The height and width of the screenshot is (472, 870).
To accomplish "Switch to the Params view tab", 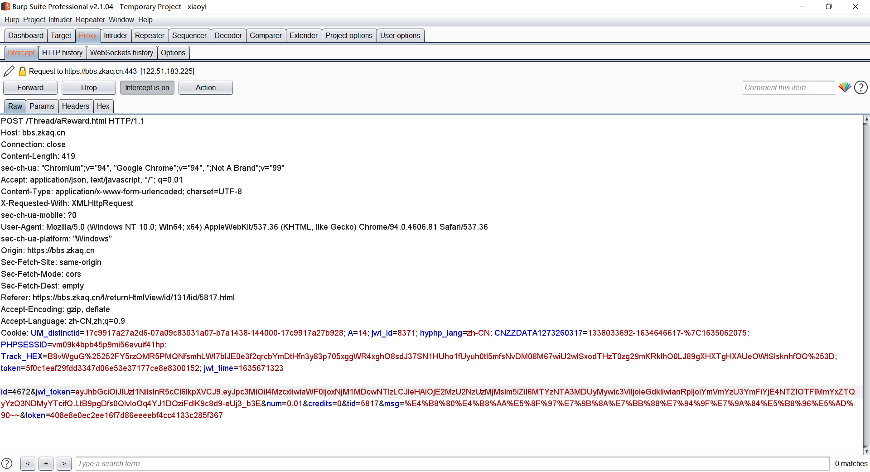I will [x=42, y=106].
